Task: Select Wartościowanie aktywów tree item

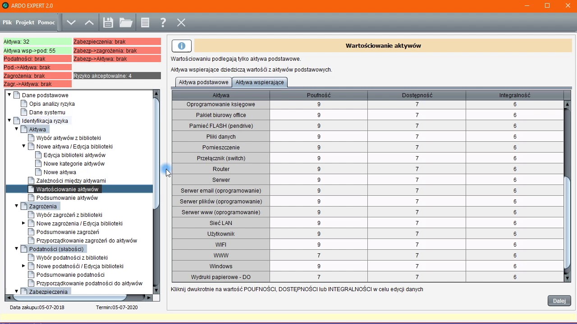Action: 67,189
